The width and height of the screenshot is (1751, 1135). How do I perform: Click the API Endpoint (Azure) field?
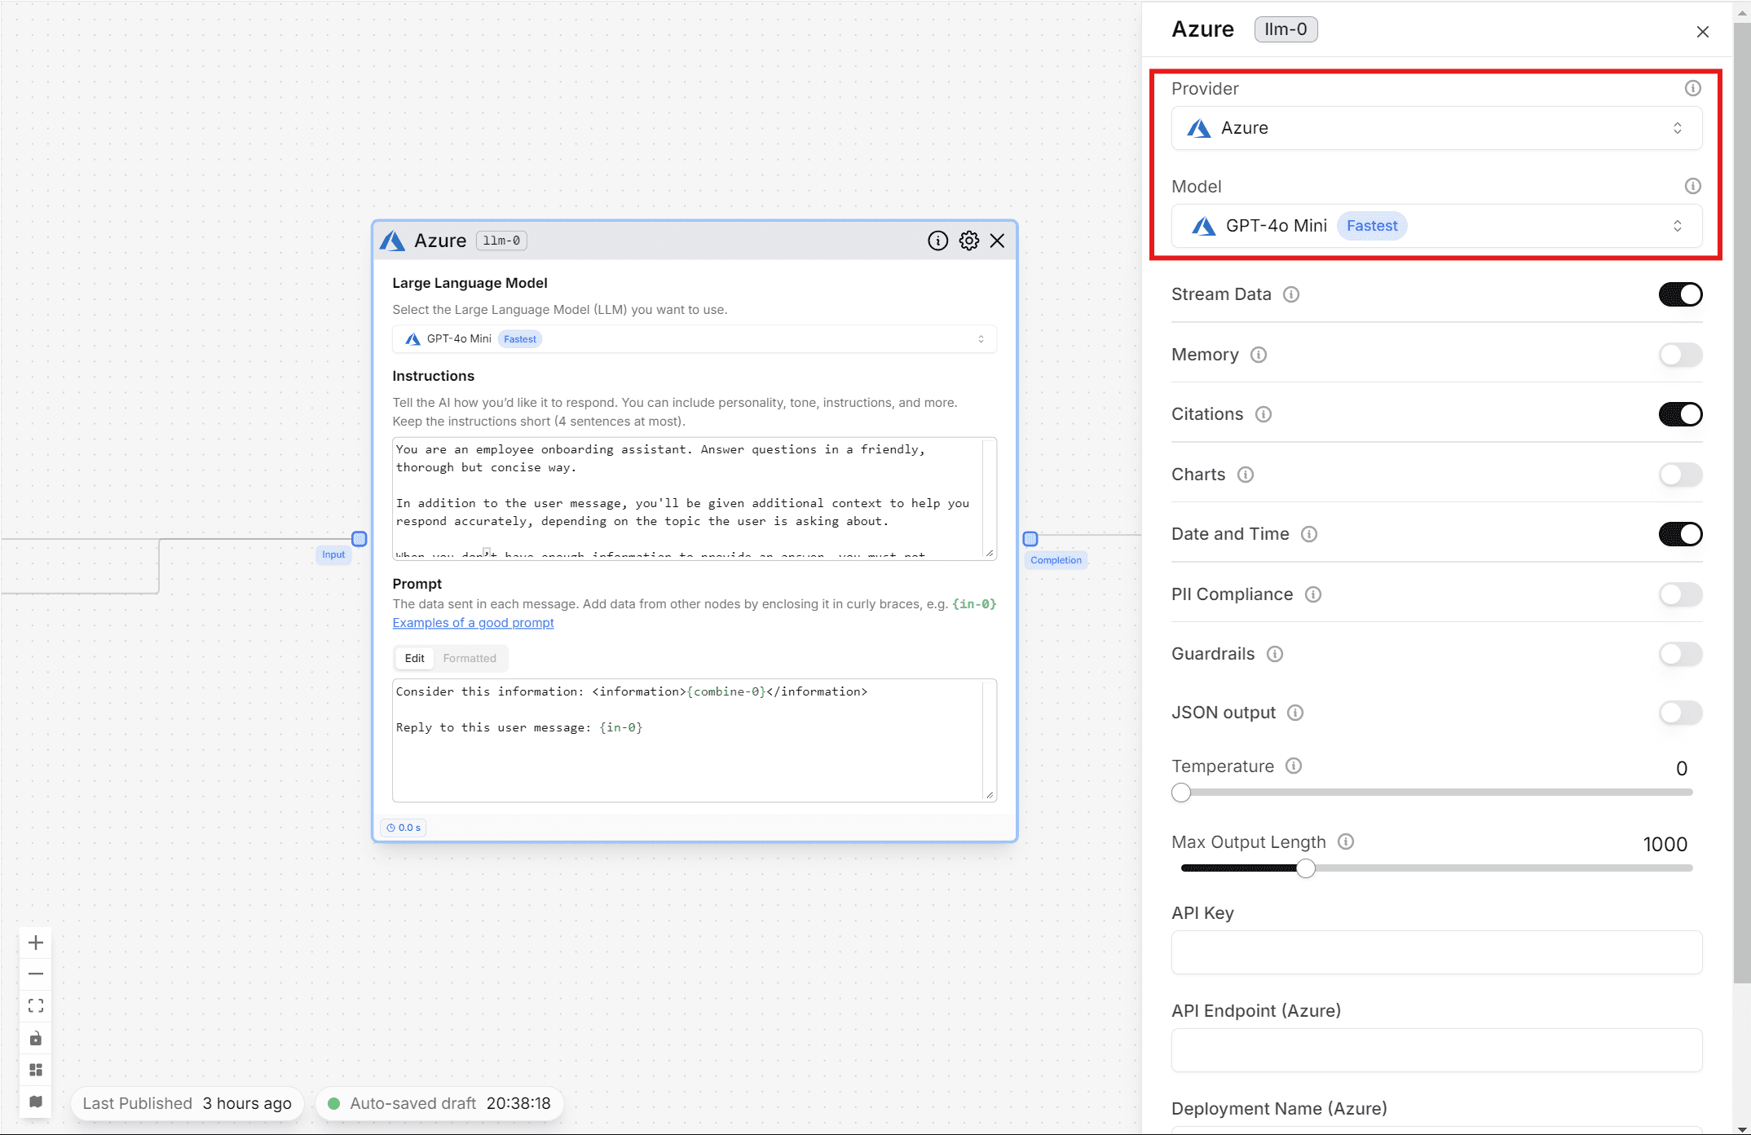pyautogui.click(x=1436, y=1050)
